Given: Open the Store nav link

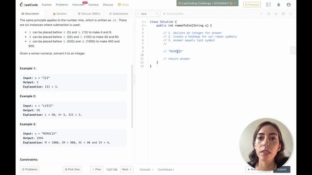Looking at the screenshot, I should click(123, 4).
